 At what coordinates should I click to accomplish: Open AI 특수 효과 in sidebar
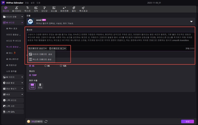[12, 28]
